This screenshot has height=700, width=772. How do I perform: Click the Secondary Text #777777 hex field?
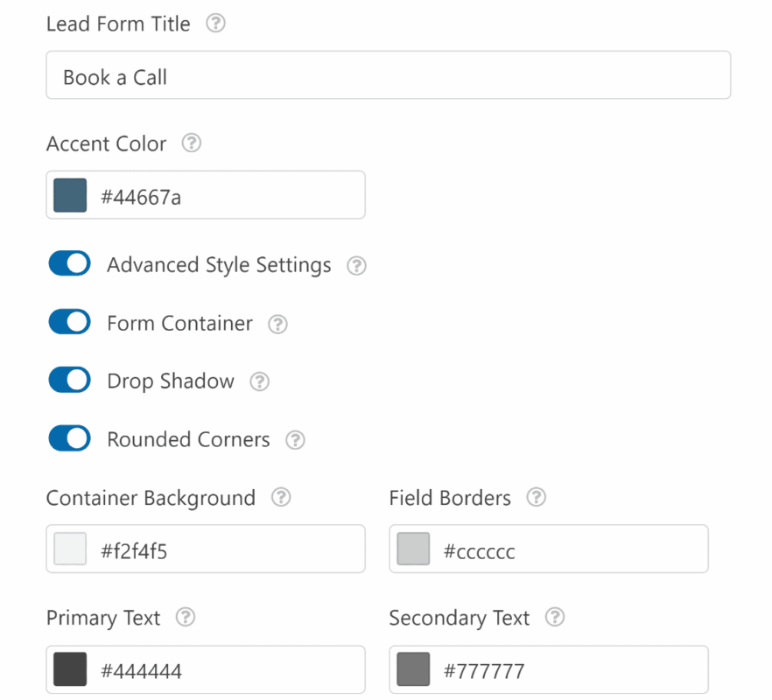pos(569,670)
